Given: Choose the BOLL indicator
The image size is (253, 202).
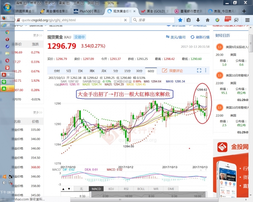Looking at the screenshot, I should tap(141, 189).
